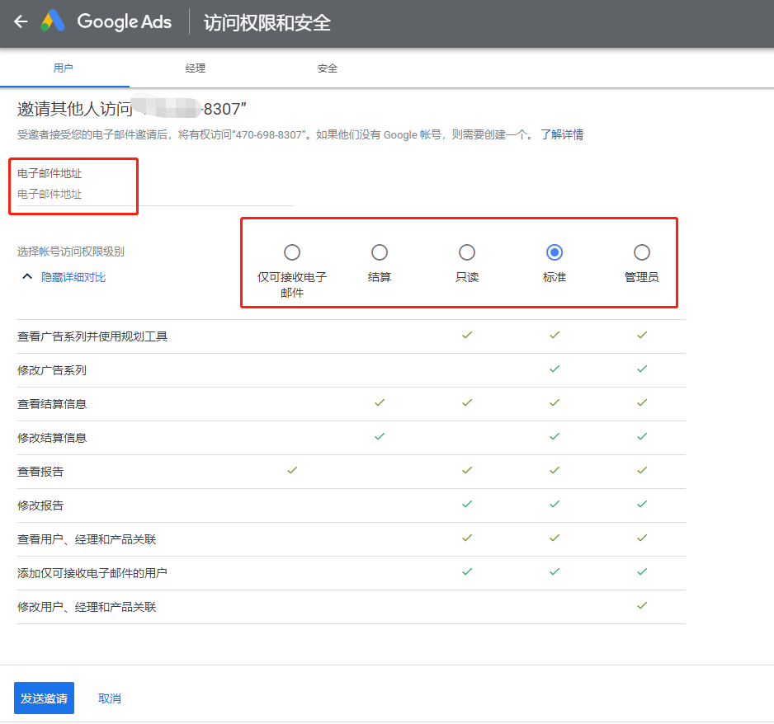Image resolution: width=774 pixels, height=724 pixels.
Task: Click the 修改结算信息 row label
Action: [52, 438]
